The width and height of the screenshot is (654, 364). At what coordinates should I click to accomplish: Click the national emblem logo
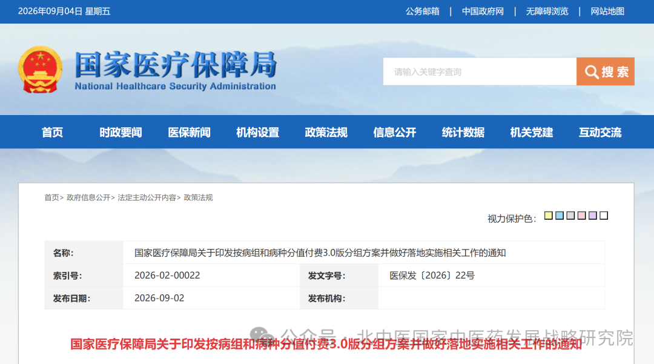click(x=40, y=70)
